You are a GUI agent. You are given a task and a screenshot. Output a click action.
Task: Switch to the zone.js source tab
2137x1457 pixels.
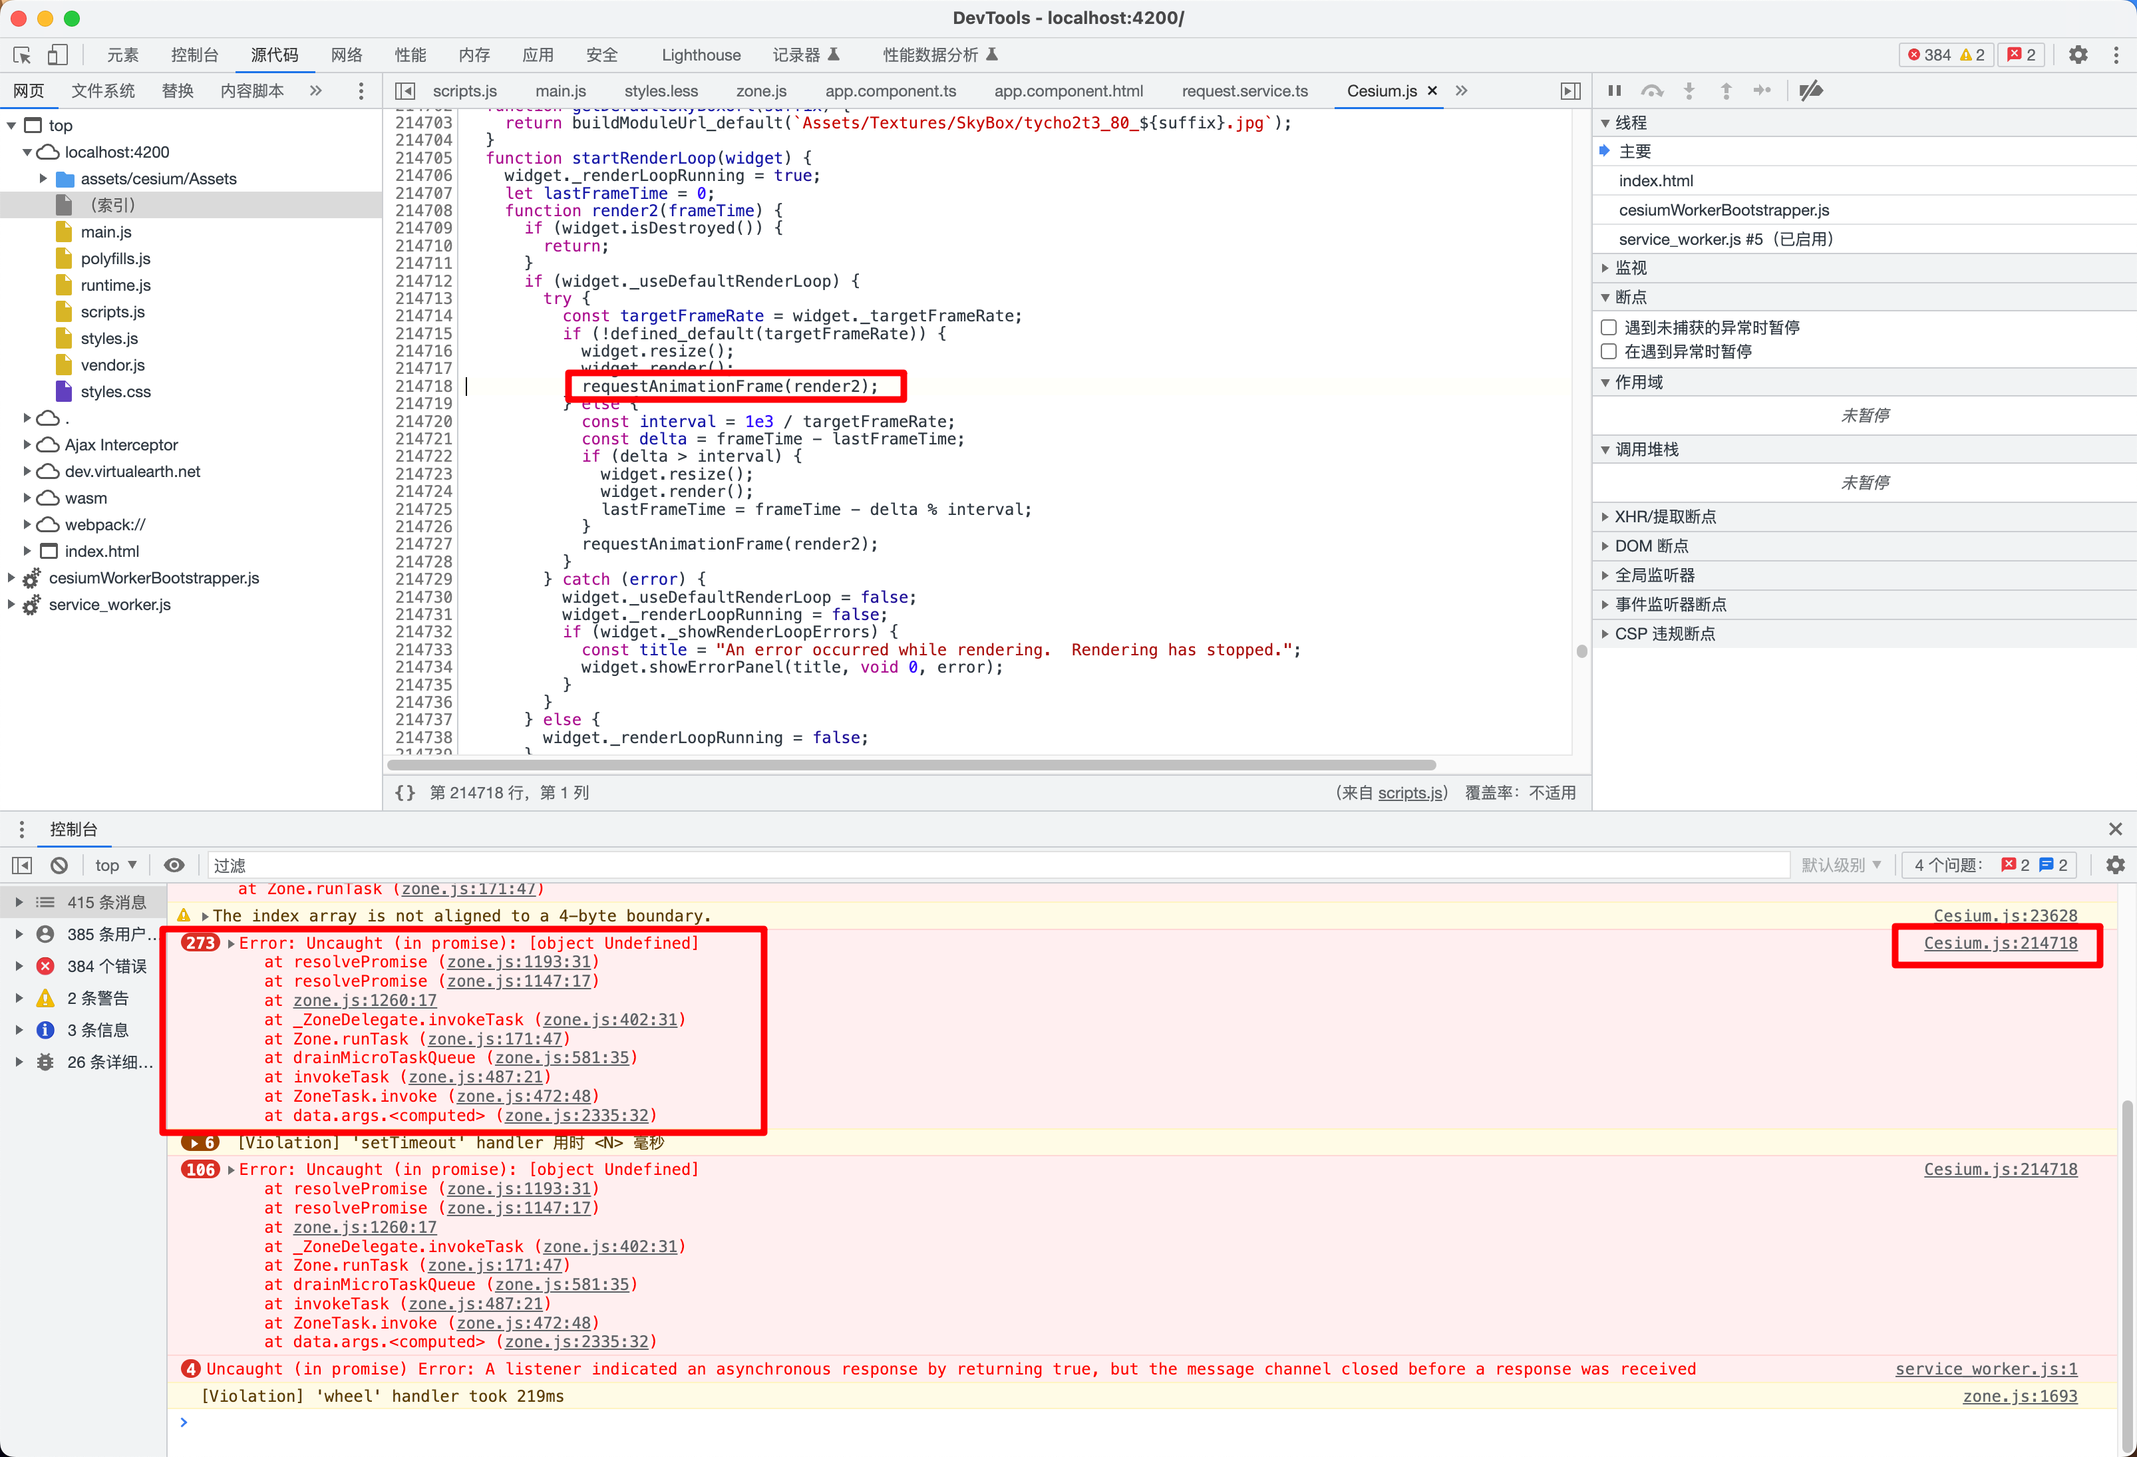(x=760, y=91)
